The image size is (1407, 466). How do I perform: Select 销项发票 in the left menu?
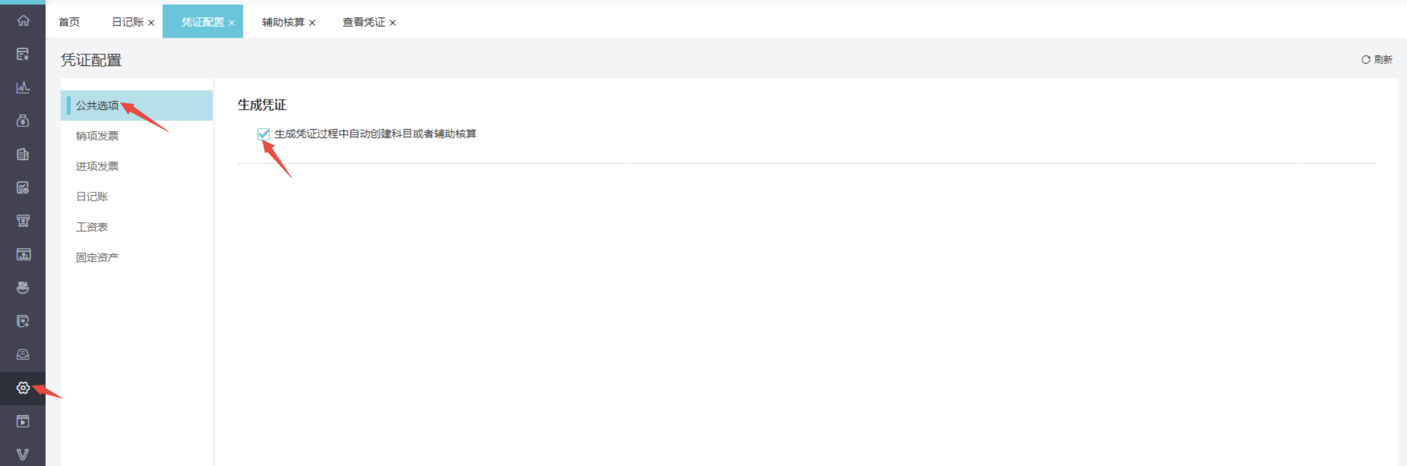click(x=97, y=136)
